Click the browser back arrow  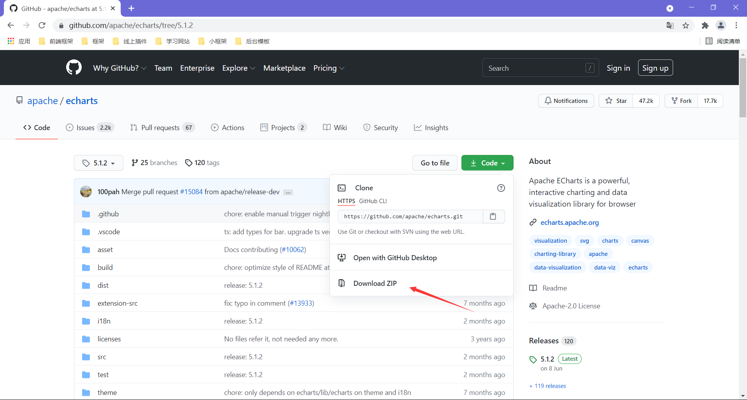coord(11,25)
